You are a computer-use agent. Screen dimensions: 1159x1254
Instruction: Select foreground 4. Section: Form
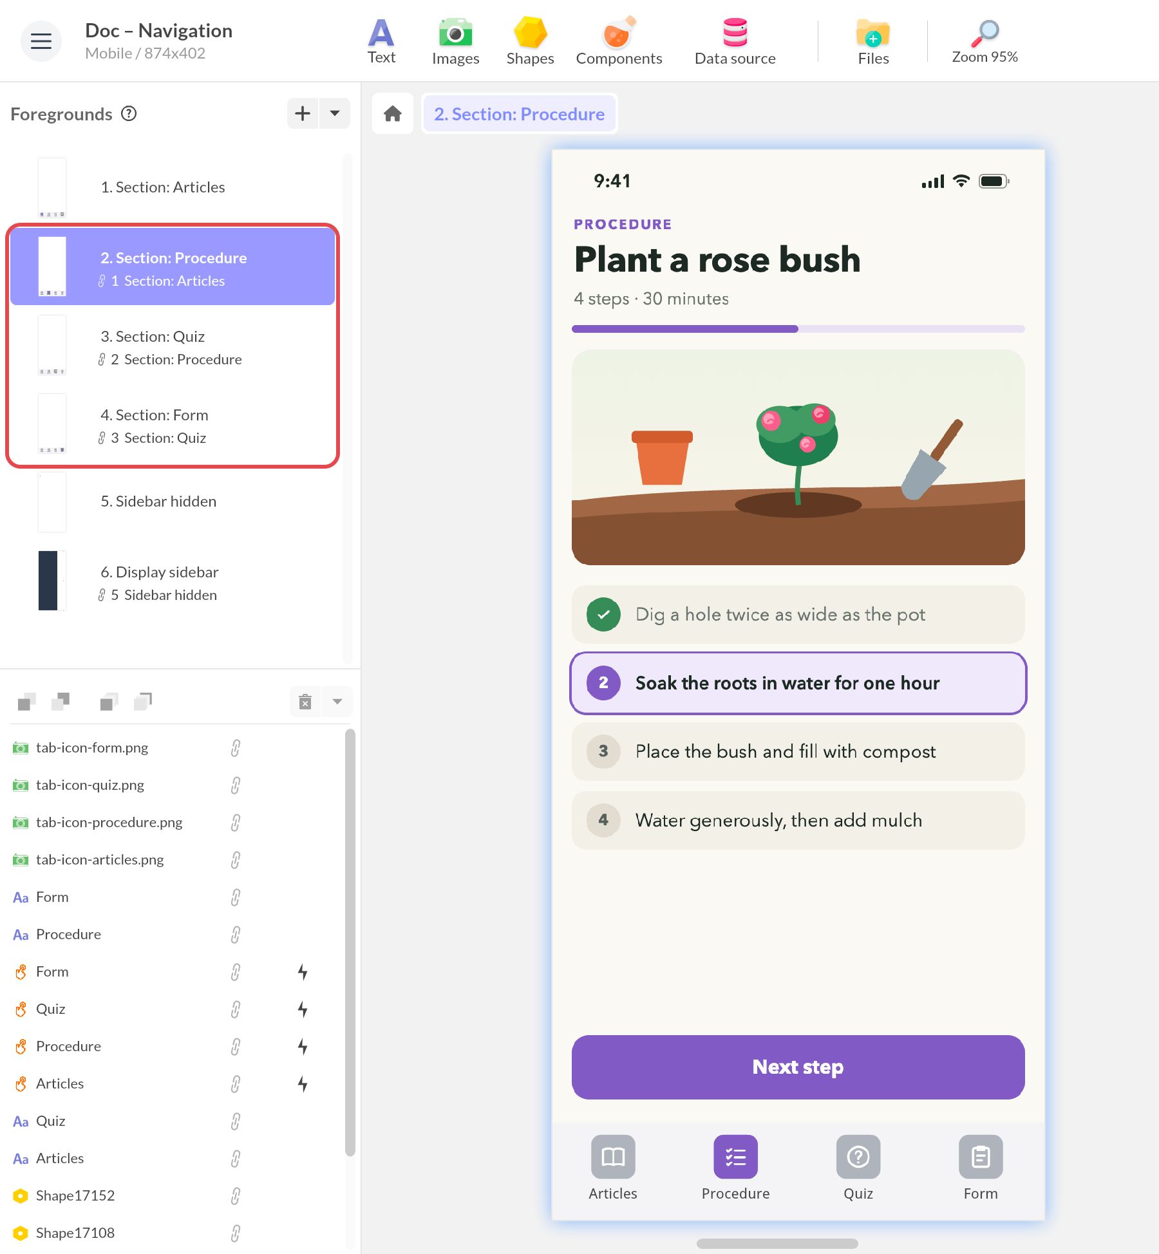pos(173,424)
